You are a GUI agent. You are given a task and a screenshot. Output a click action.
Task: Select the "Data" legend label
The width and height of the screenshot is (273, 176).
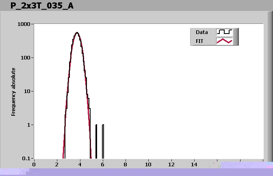click(x=202, y=32)
